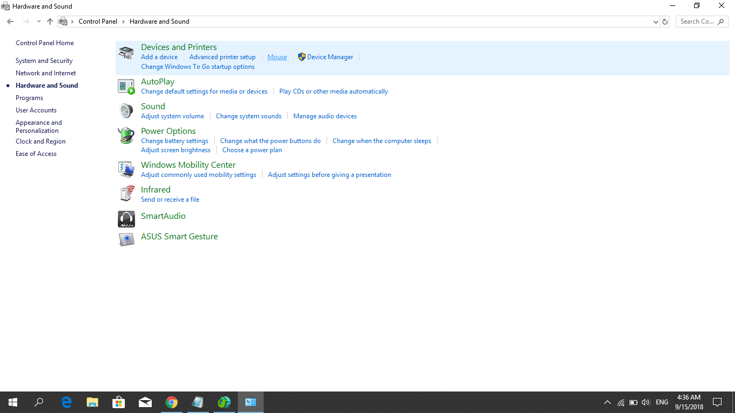This screenshot has width=735, height=413.
Task: Open Adjust commonly used mobility settings
Action: tap(199, 175)
